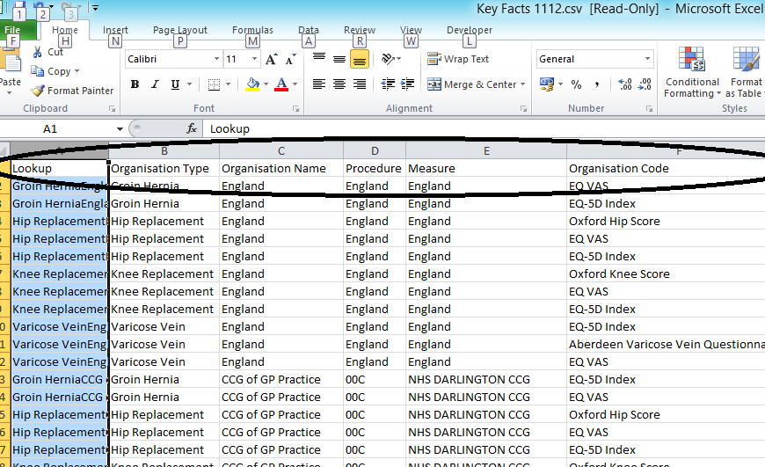Viewport: 765px width, 467px height.
Task: Switch to the Developer tab
Action: (470, 30)
